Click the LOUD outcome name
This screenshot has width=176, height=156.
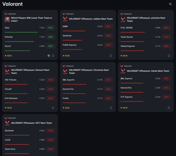8,140
